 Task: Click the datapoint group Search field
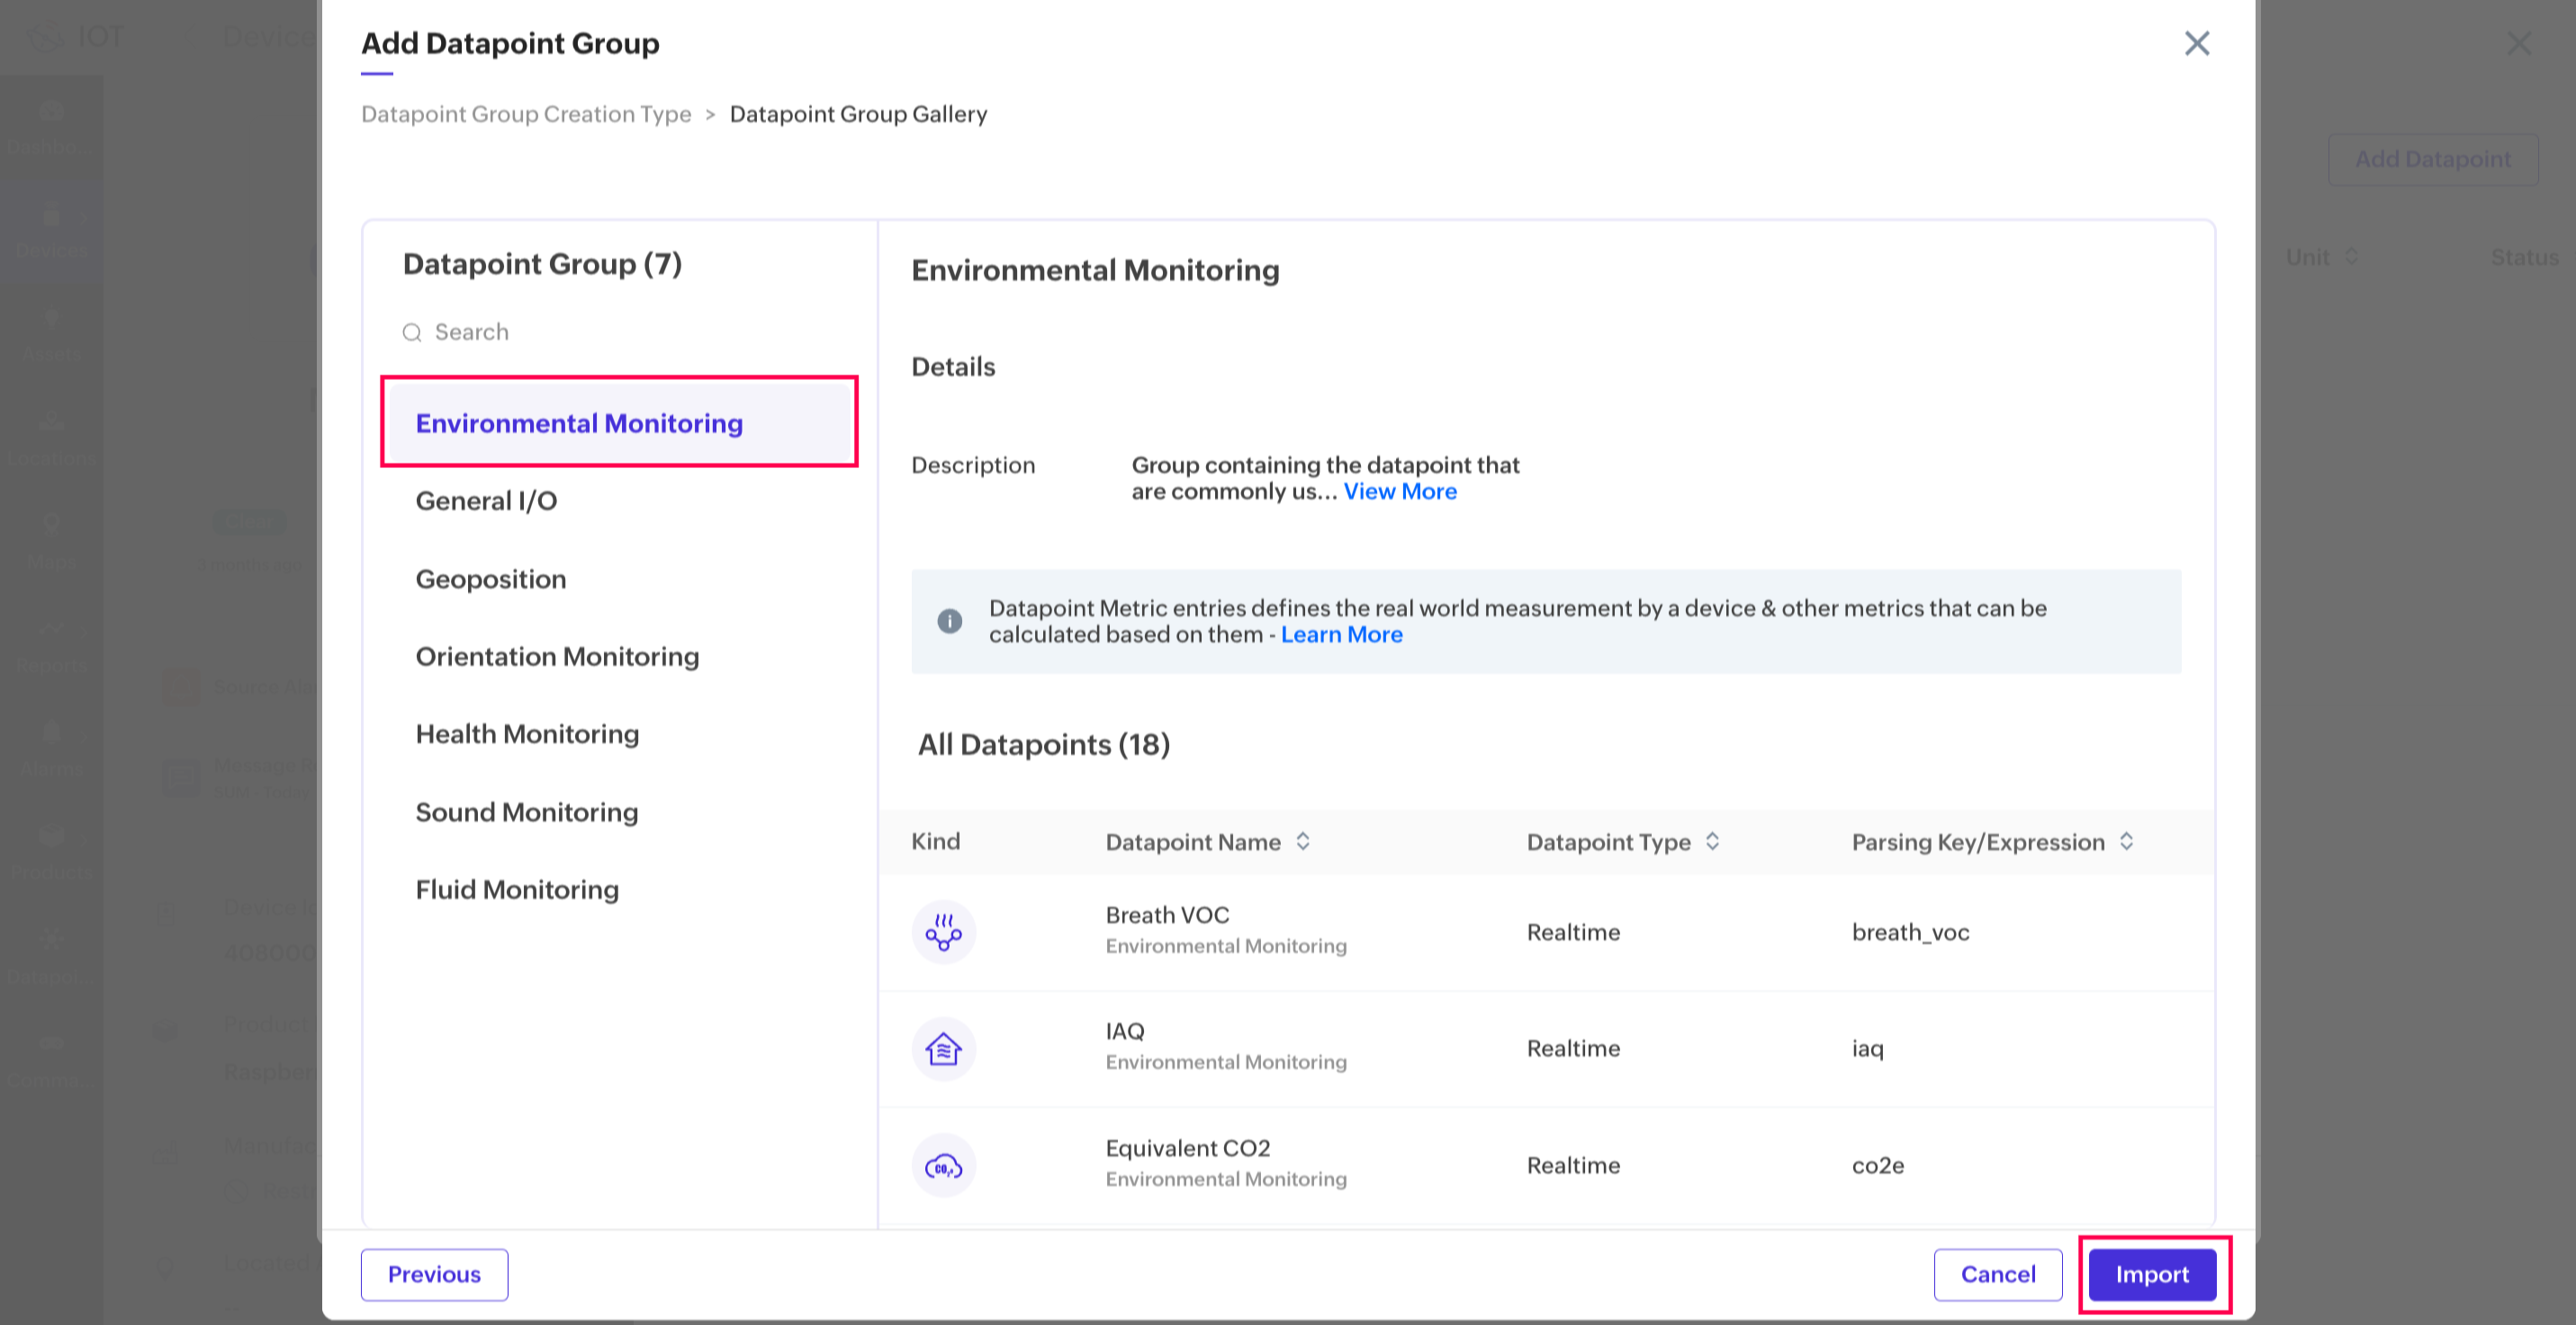(x=620, y=332)
